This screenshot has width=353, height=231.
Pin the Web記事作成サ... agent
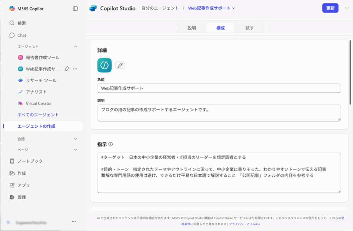tap(67, 69)
